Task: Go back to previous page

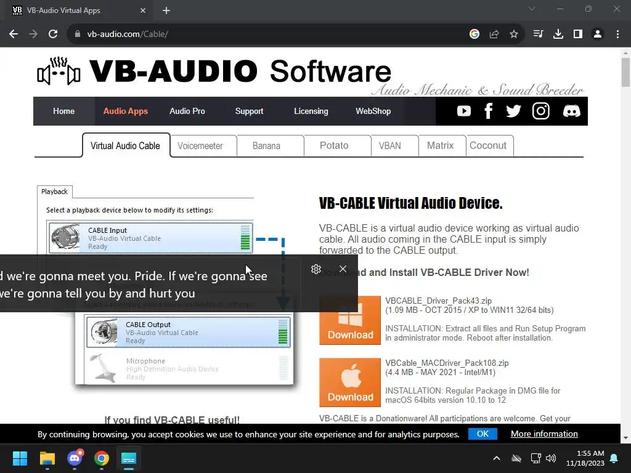Action: click(14, 34)
